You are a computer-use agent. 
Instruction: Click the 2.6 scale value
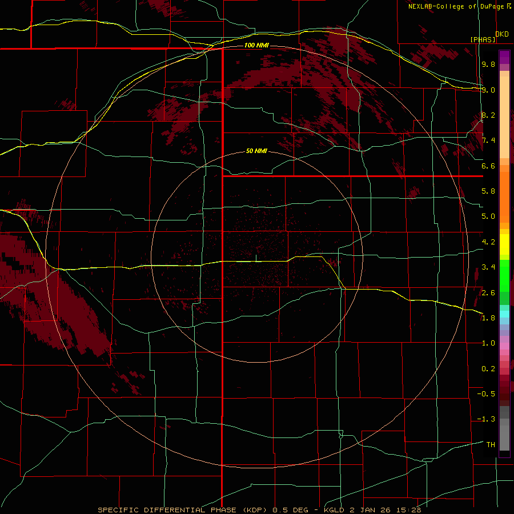coord(488,293)
